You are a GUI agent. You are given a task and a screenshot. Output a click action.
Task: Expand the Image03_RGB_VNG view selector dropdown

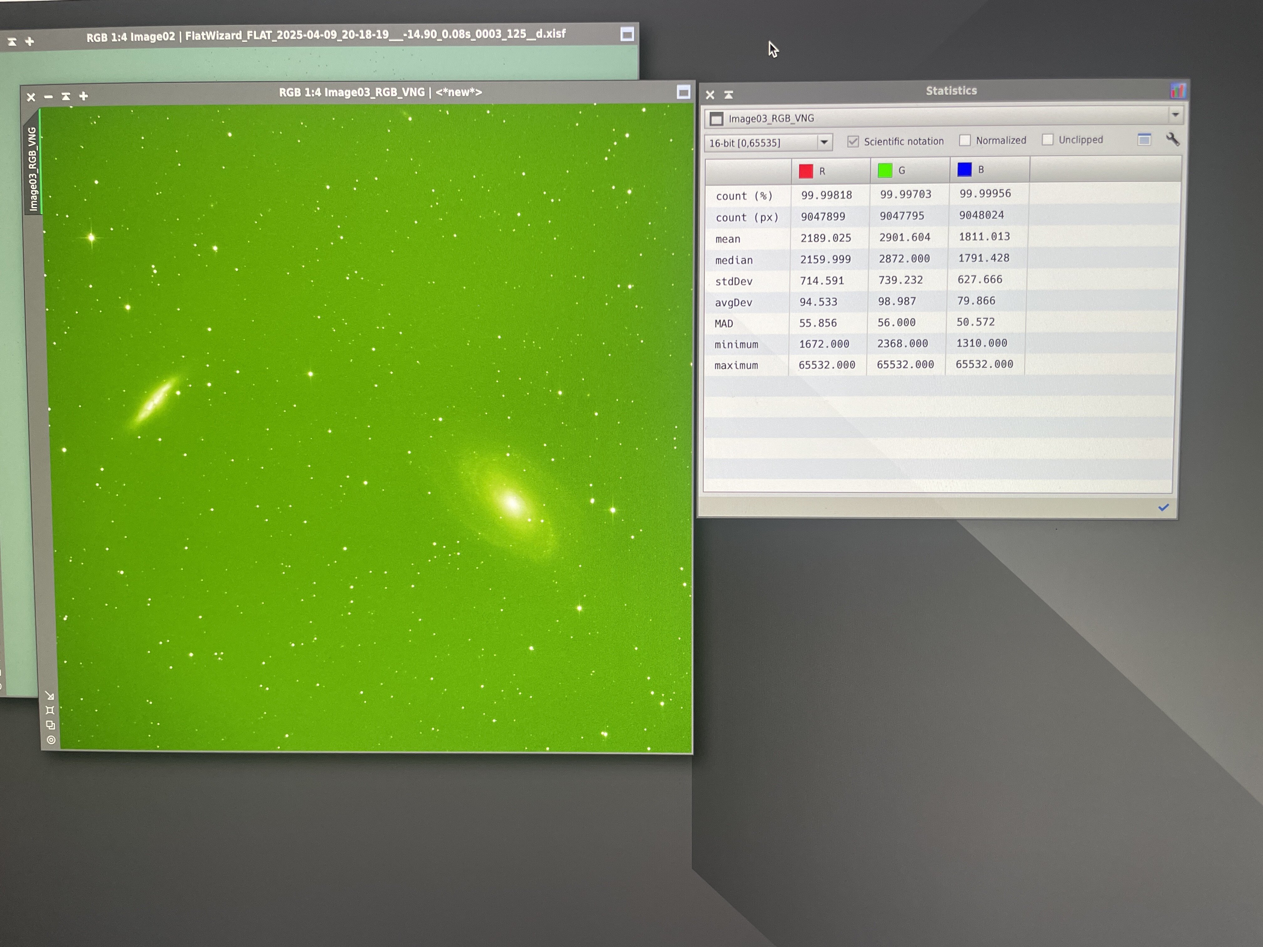click(x=1175, y=115)
